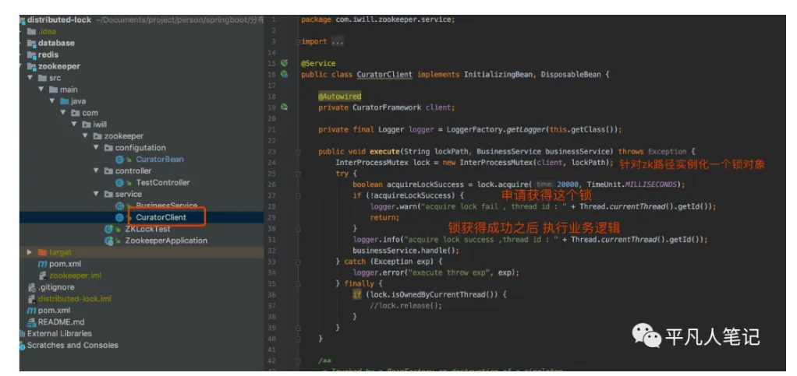Click the distributed-lock.iml file icon

[32, 299]
